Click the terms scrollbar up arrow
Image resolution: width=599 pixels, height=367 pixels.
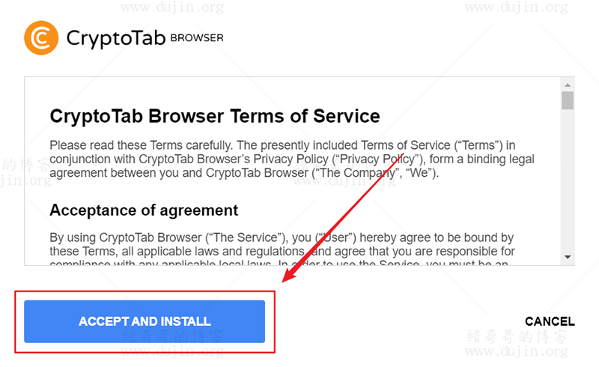pos(568,85)
